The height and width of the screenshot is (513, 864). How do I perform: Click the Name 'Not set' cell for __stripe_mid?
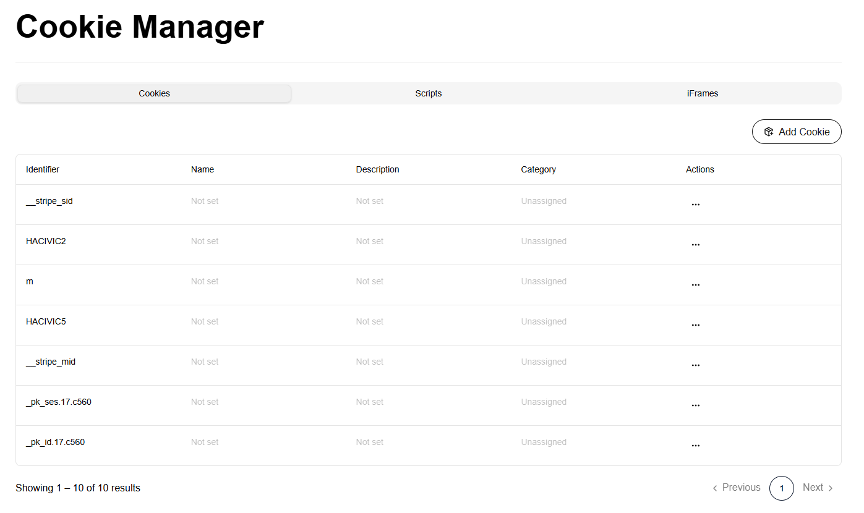205,362
